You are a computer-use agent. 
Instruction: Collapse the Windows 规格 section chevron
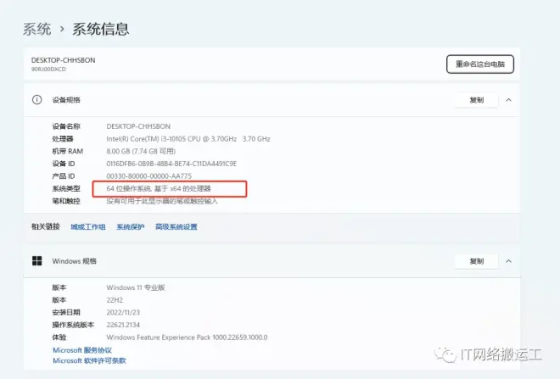click(x=508, y=261)
